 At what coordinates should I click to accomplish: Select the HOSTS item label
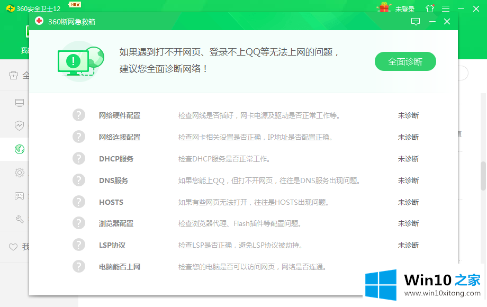pyautogui.click(x=111, y=202)
